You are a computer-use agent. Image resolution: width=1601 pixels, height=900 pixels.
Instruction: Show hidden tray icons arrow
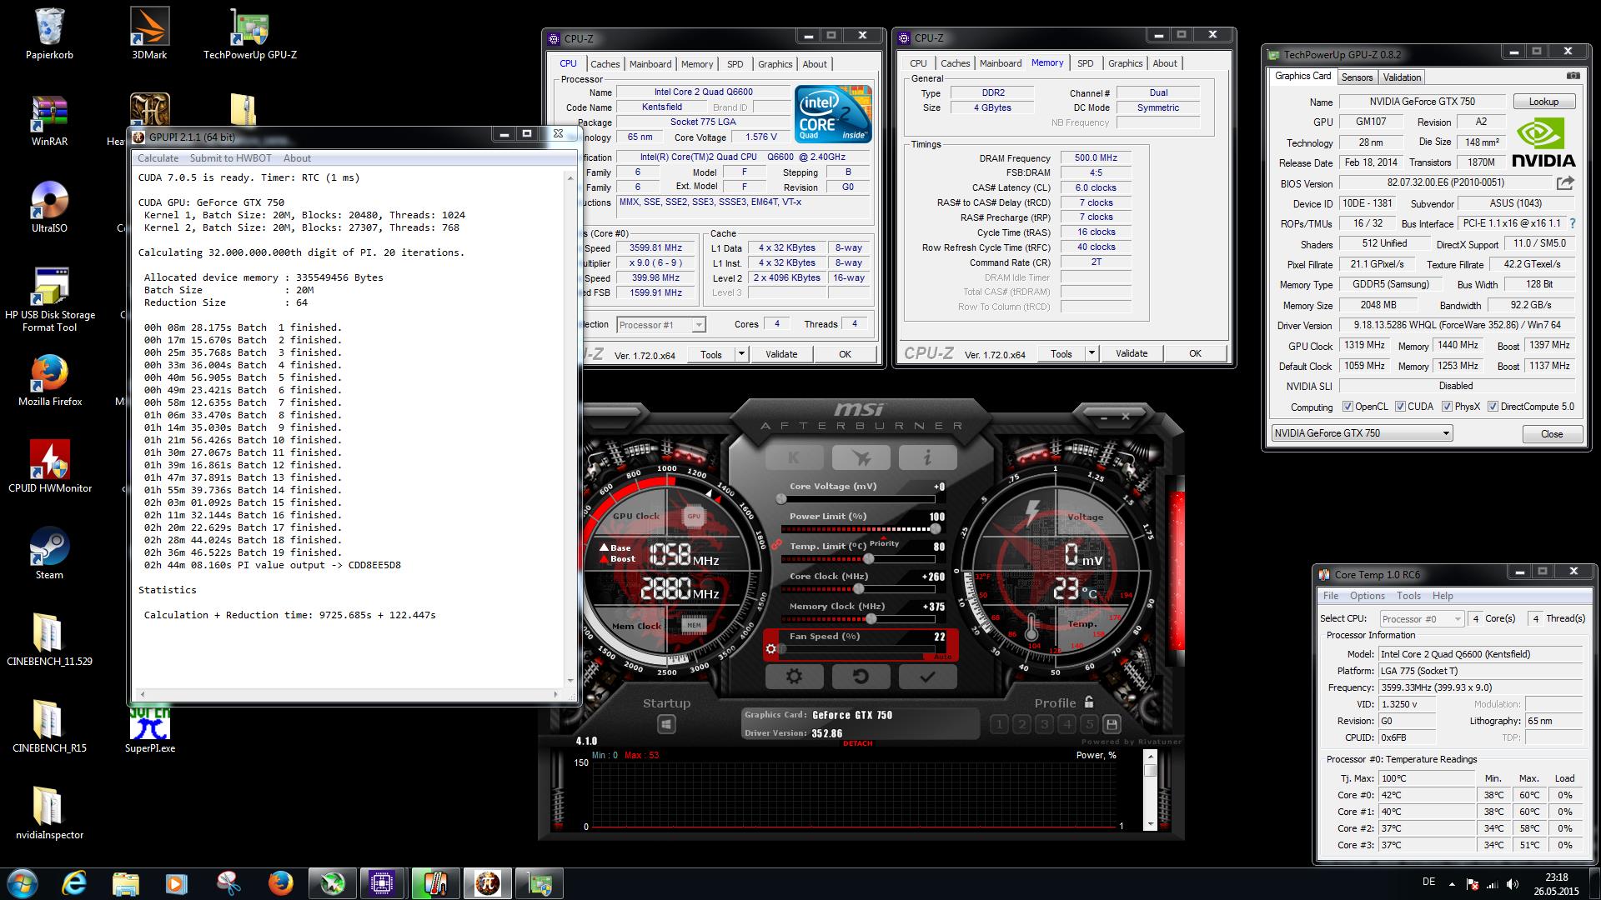[x=1452, y=884]
